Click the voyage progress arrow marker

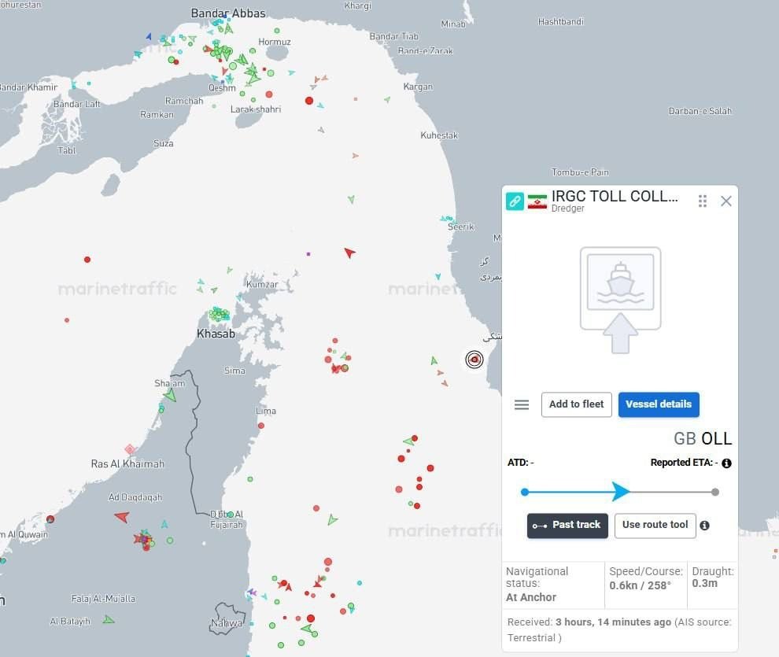coord(621,492)
